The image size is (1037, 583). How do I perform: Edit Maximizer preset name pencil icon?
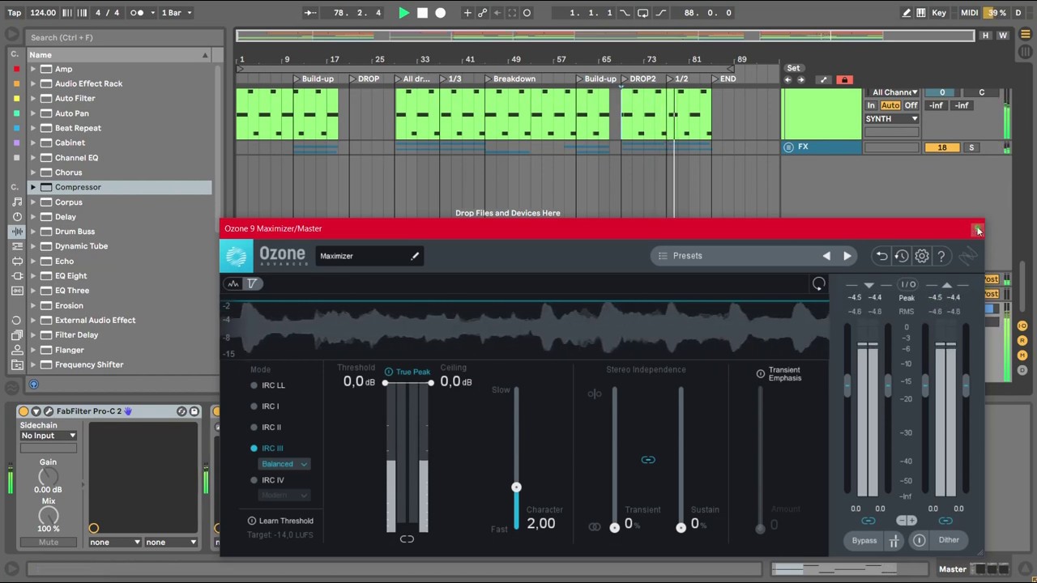pos(415,257)
